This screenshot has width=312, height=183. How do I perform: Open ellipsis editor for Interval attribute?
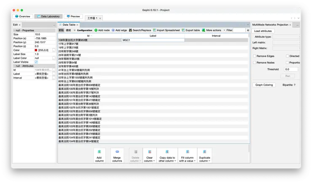pos(54,78)
